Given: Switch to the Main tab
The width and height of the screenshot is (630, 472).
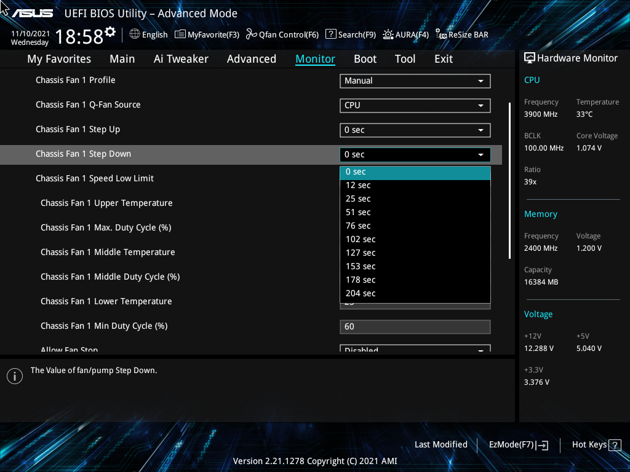Looking at the screenshot, I should 122,59.
